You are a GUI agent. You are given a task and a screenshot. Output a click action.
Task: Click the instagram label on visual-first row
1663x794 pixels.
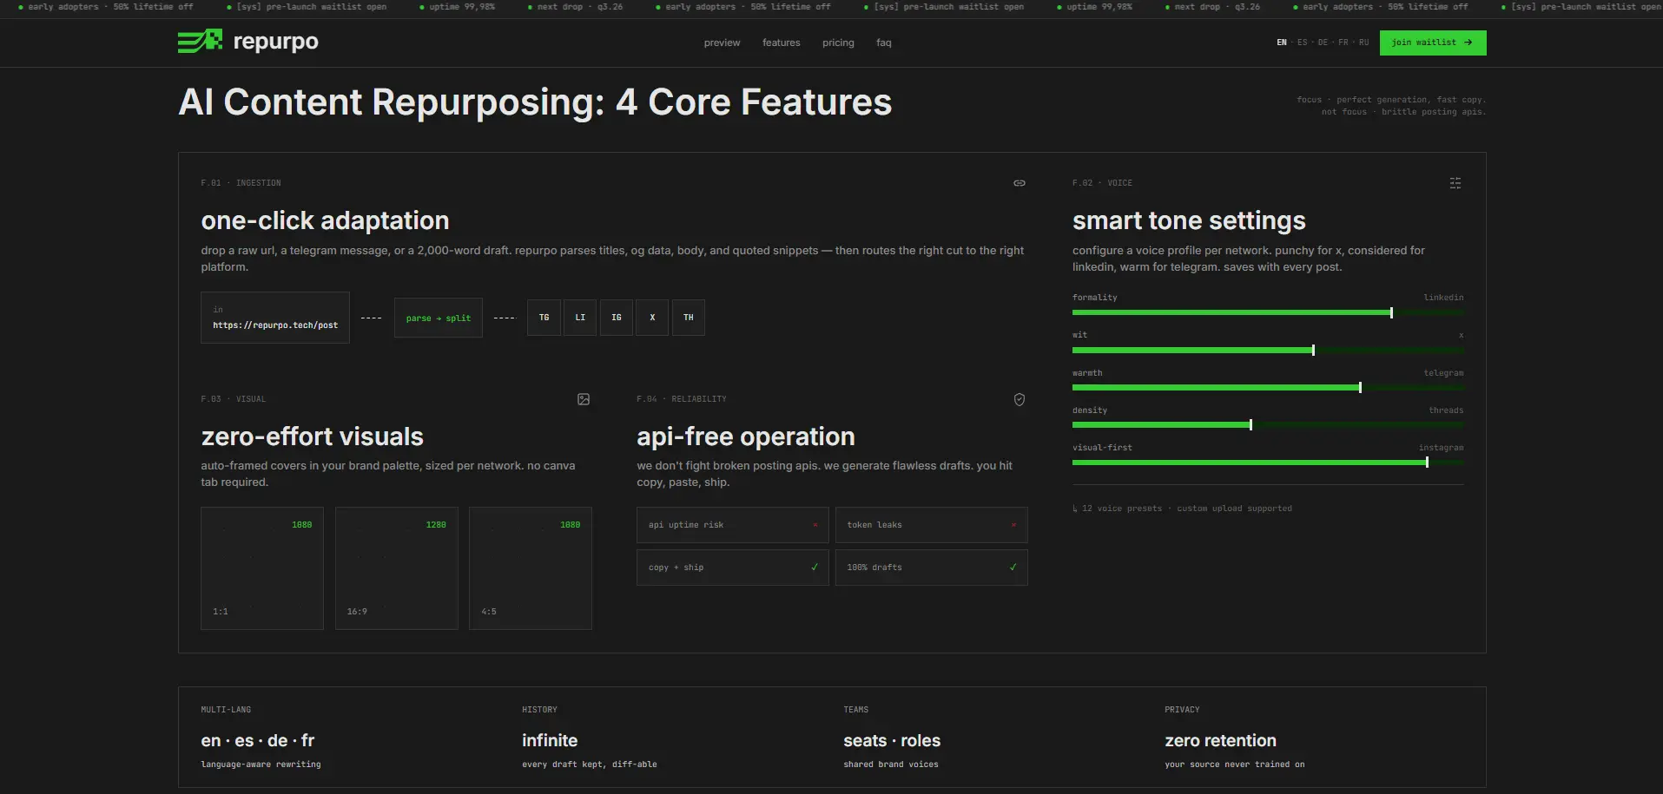[x=1441, y=448]
